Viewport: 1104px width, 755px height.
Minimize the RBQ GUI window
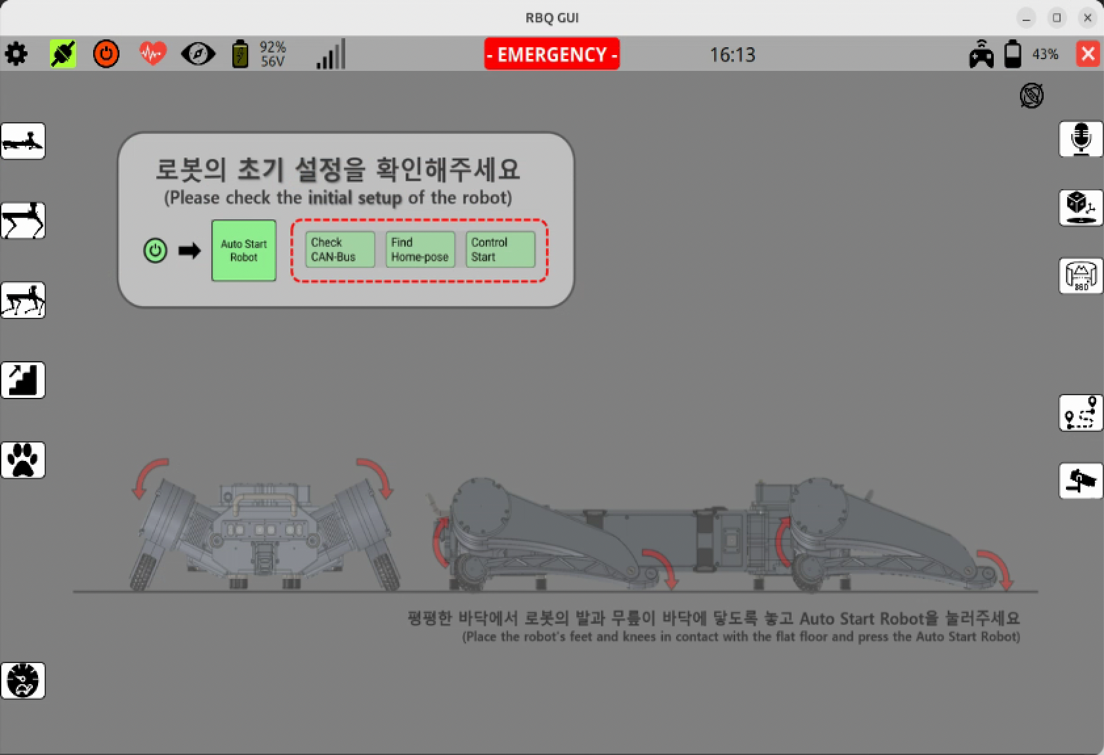(1026, 18)
